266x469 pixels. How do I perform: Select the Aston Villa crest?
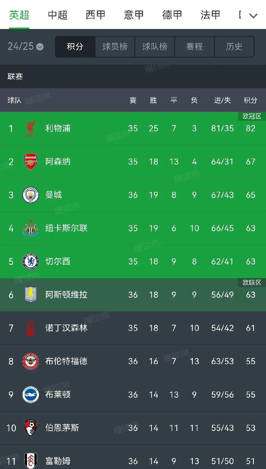31,295
